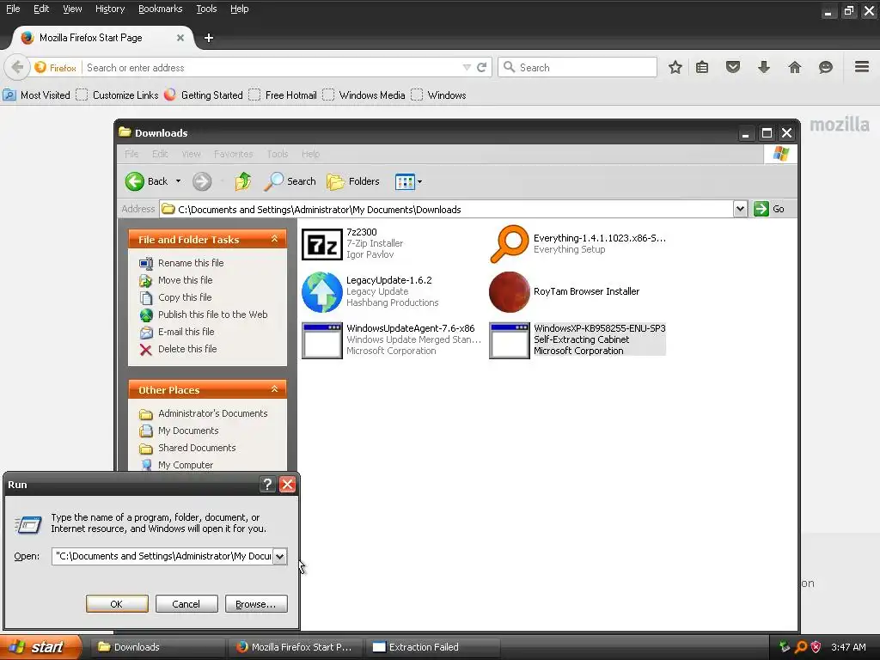Click the Explorer Forward arrow button

point(202,181)
